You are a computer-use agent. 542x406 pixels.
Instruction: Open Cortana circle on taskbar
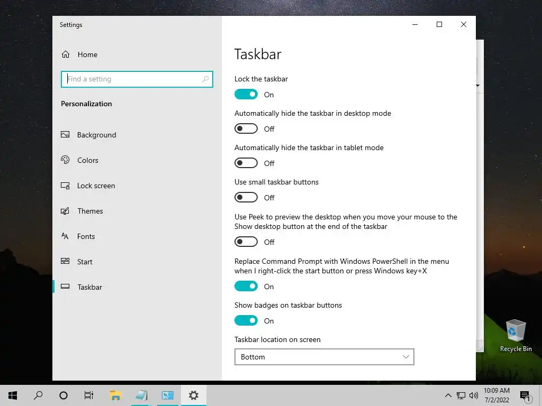tap(64, 395)
